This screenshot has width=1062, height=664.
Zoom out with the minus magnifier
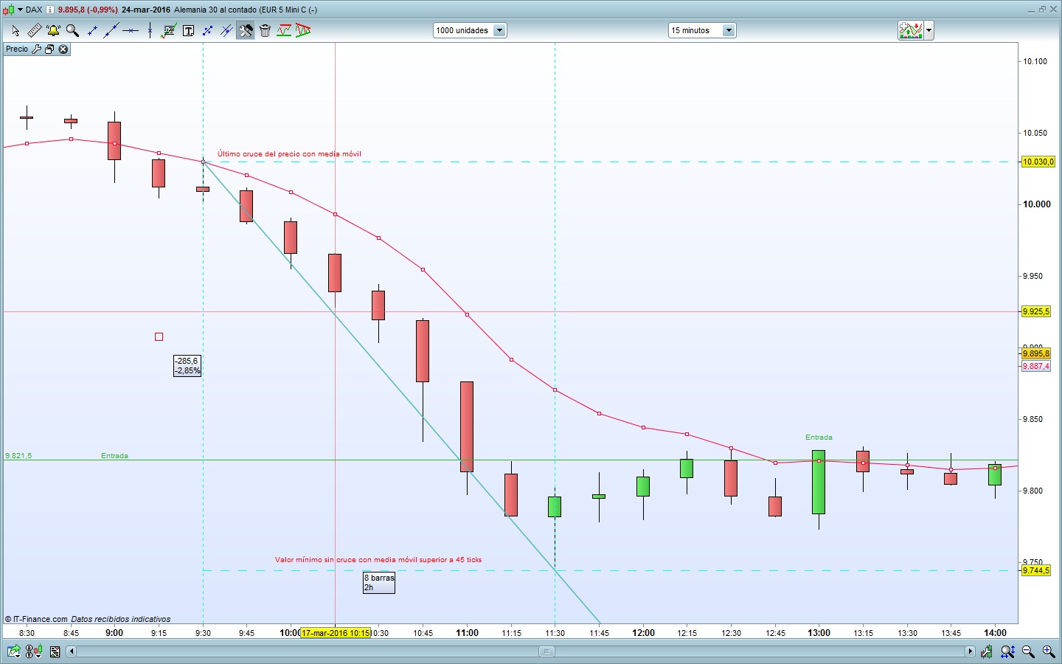coord(1027,651)
